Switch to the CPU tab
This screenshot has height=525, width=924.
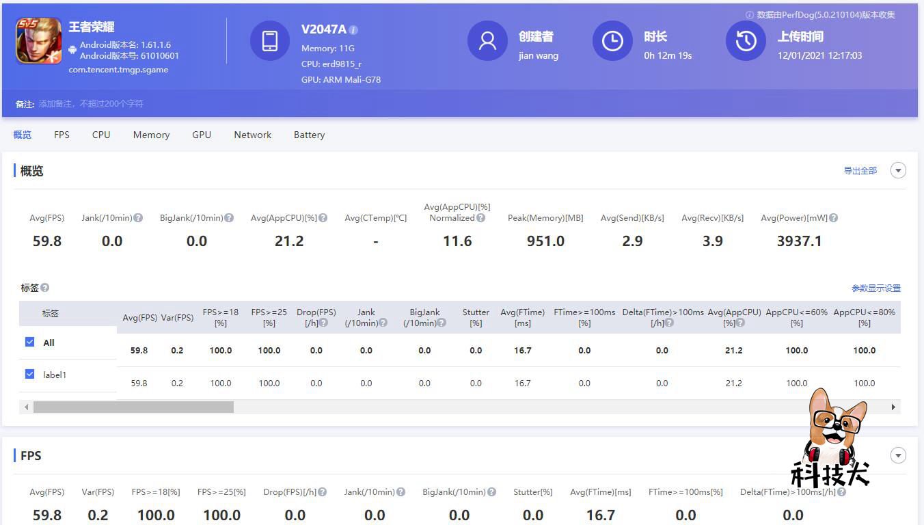tap(100, 135)
